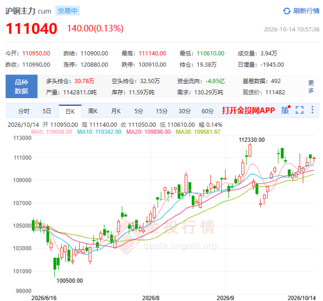
Task: Click the 沪铜主力 cum title
Action: pyautogui.click(x=28, y=11)
